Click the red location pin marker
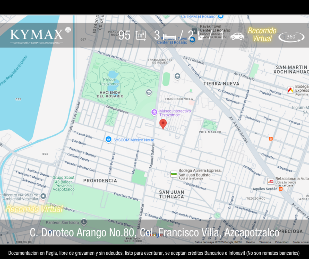The image size is (309, 259). pos(163,124)
